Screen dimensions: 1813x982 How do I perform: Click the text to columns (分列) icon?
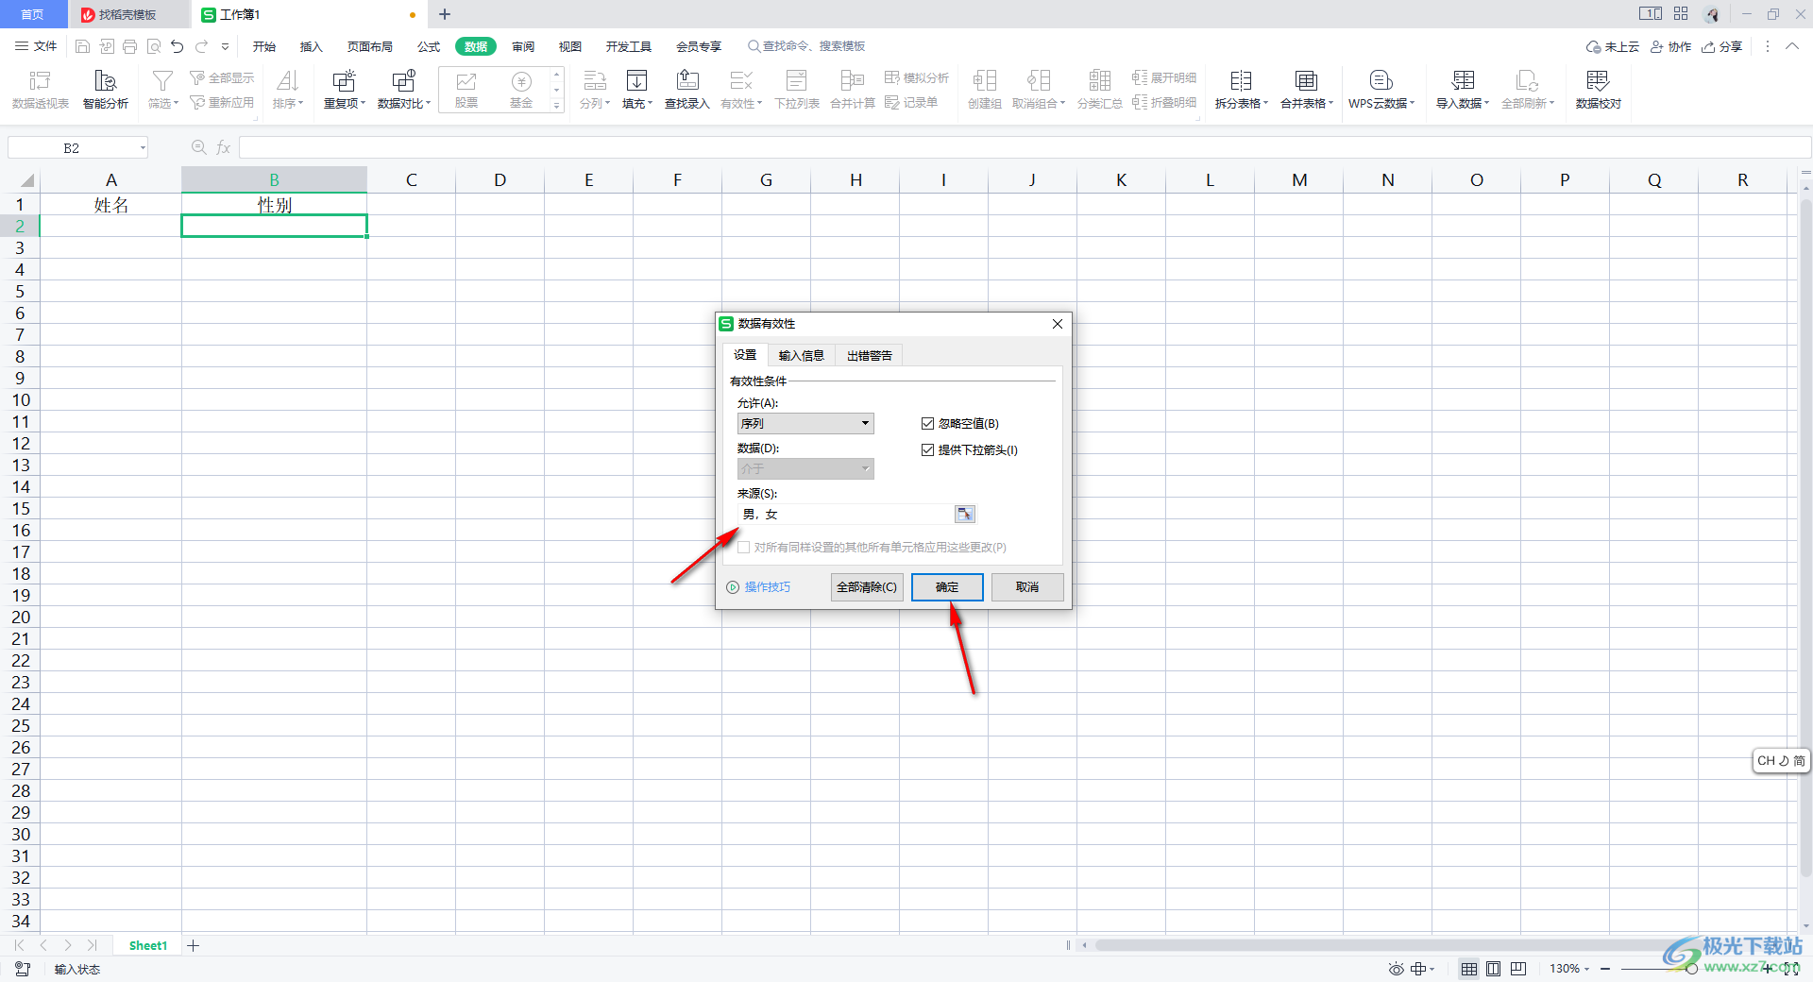point(595,81)
